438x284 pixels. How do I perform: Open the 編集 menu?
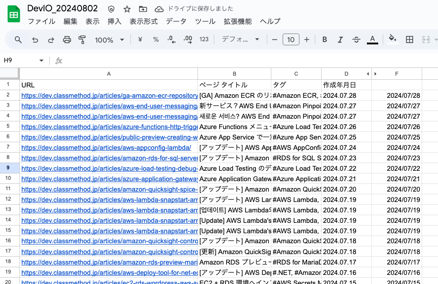click(70, 21)
